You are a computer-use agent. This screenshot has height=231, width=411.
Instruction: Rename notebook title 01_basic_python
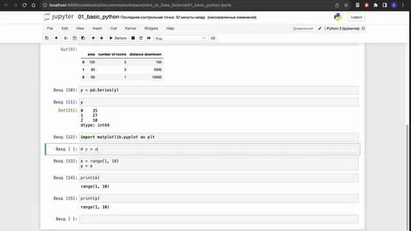98,17
